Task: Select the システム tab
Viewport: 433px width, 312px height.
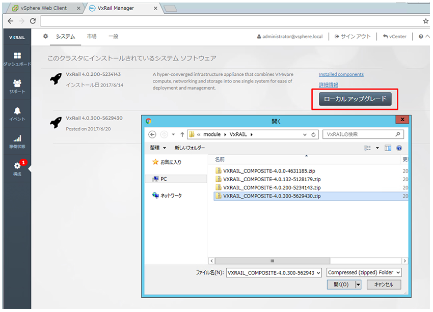Action: click(x=65, y=37)
